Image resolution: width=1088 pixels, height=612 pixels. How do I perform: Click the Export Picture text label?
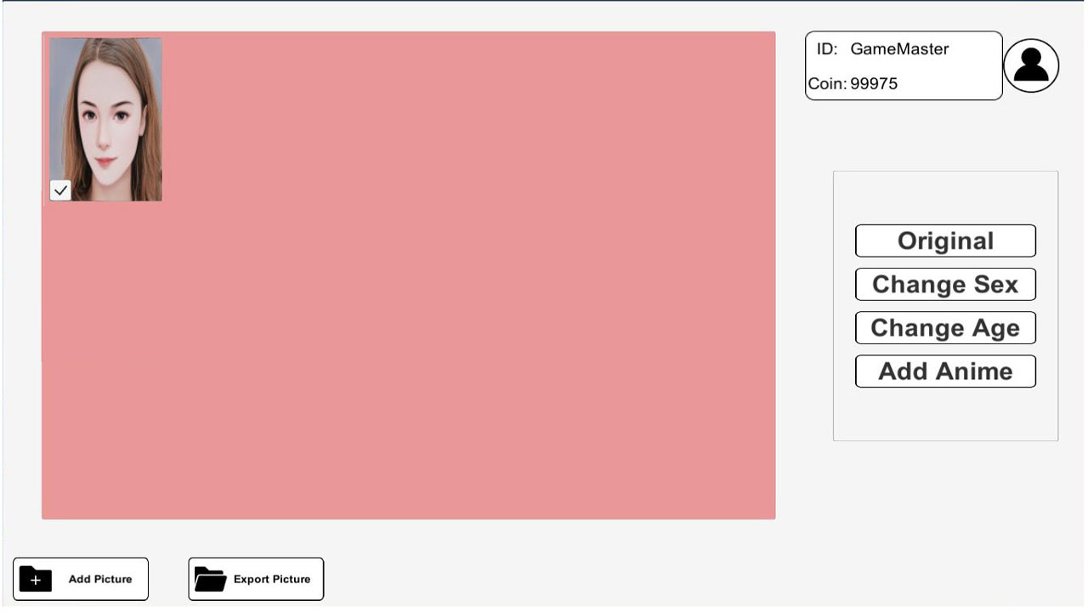click(x=272, y=579)
